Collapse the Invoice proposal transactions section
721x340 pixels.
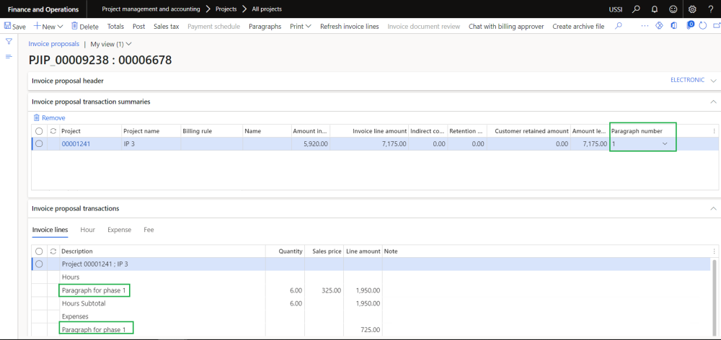[713, 209]
